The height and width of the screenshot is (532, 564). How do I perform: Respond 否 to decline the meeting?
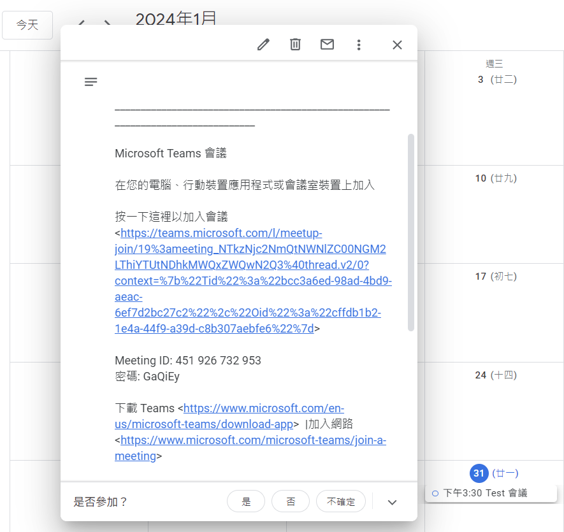coord(290,501)
